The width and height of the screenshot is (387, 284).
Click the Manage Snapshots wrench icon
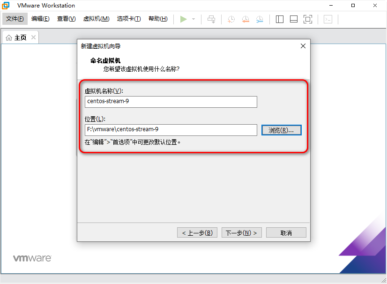tap(260, 19)
